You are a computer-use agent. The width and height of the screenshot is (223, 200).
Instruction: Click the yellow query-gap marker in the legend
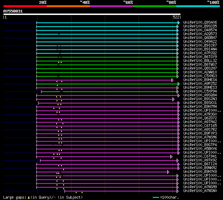point(29,198)
